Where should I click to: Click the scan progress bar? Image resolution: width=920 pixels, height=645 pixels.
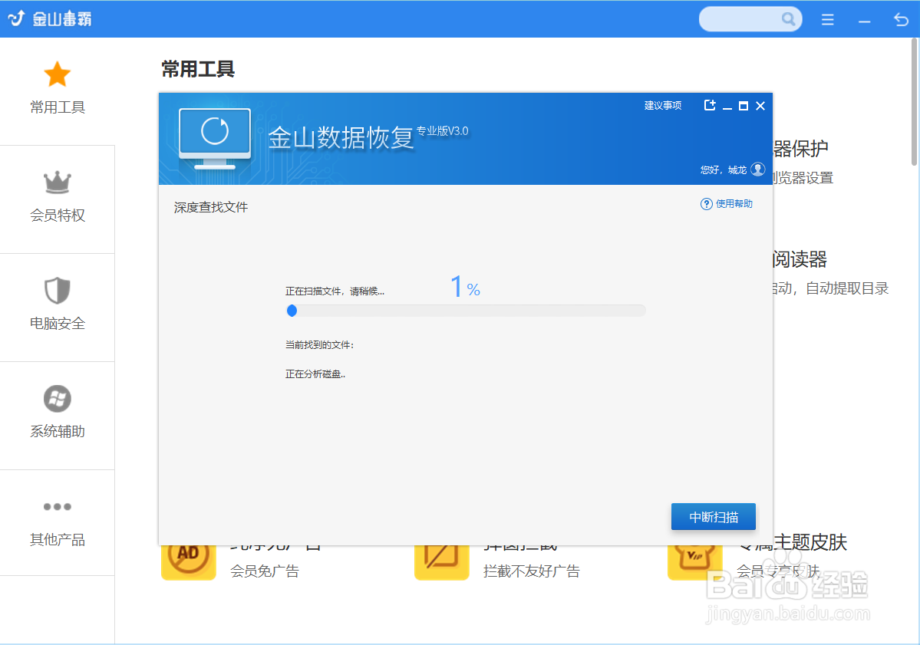click(466, 311)
